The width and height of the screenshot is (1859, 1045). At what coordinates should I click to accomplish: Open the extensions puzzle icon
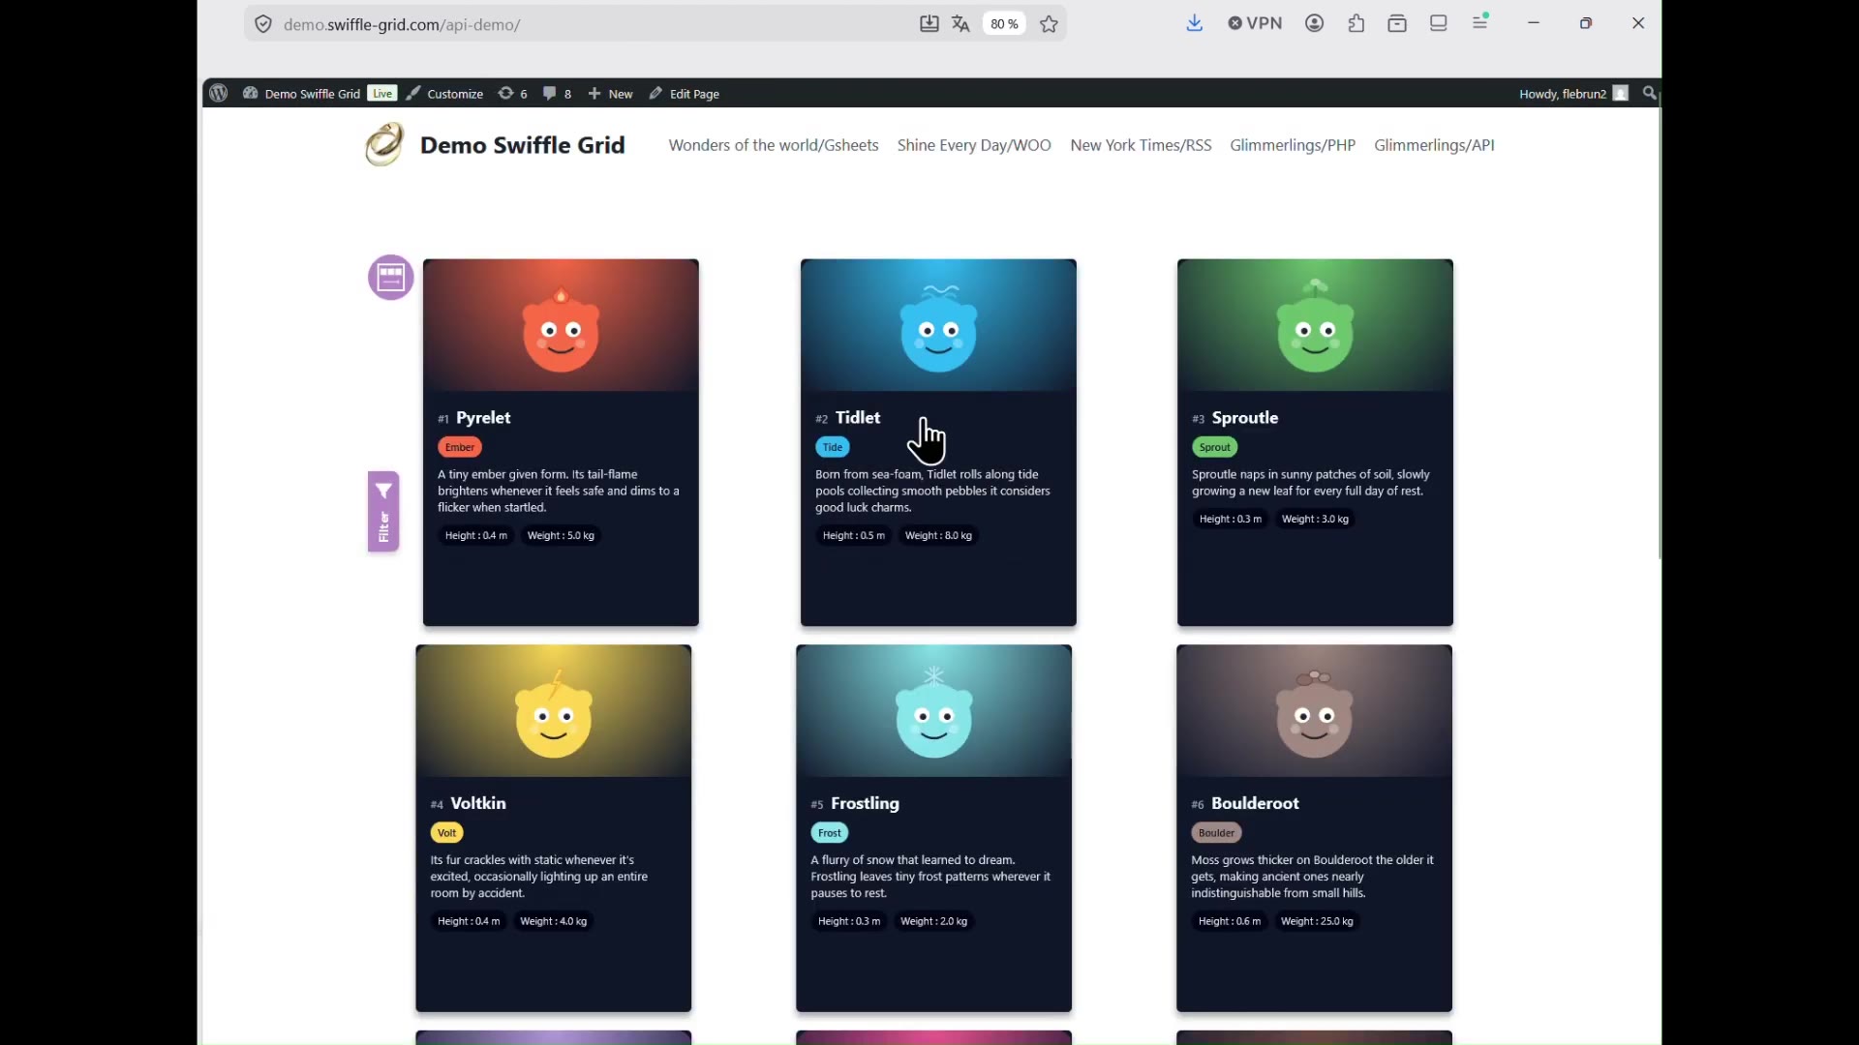point(1356,23)
